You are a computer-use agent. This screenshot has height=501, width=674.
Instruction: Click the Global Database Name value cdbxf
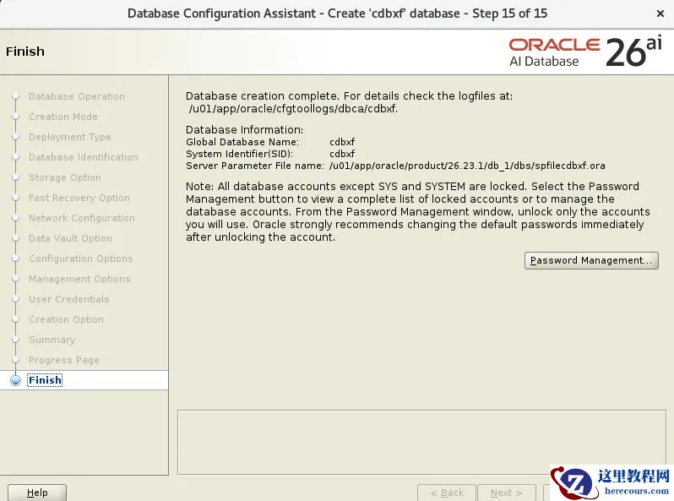342,142
